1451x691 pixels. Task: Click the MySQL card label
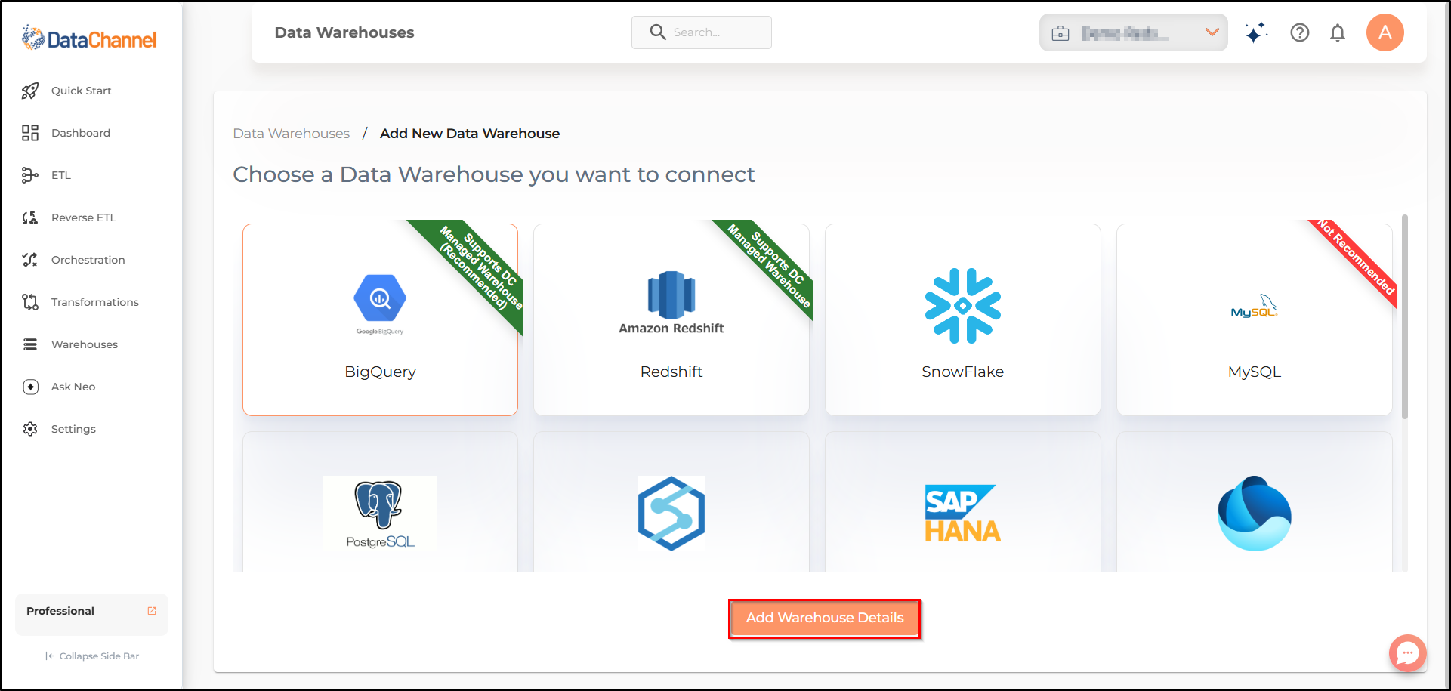(1255, 372)
